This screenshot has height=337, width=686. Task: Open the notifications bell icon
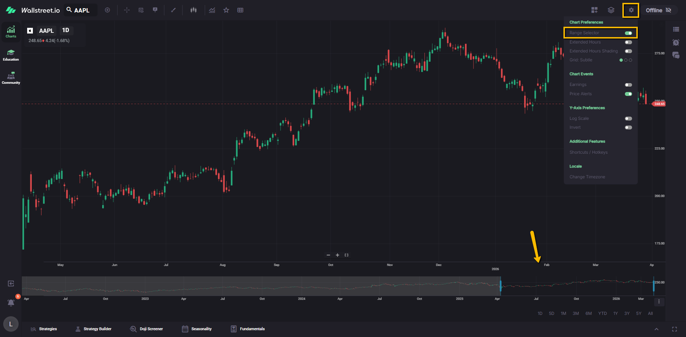(x=11, y=303)
